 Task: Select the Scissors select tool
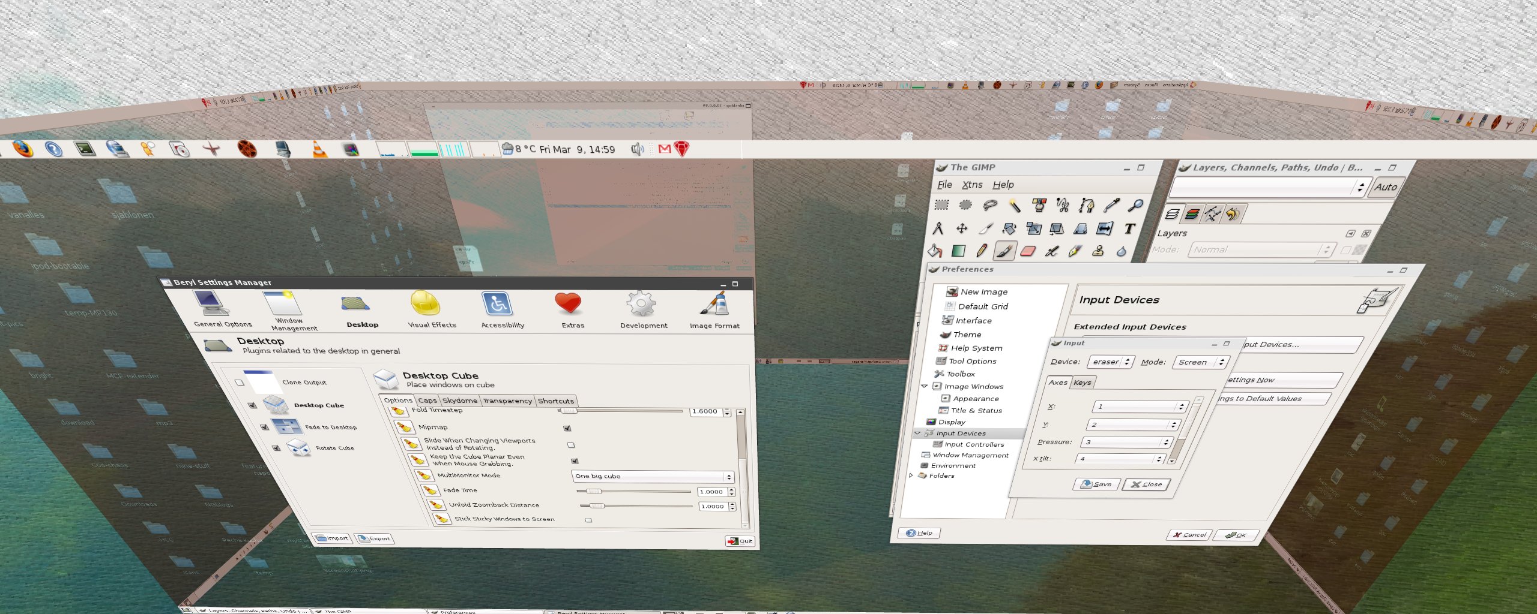(1063, 205)
